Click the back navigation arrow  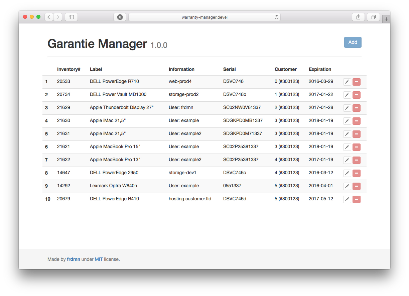(x=49, y=17)
